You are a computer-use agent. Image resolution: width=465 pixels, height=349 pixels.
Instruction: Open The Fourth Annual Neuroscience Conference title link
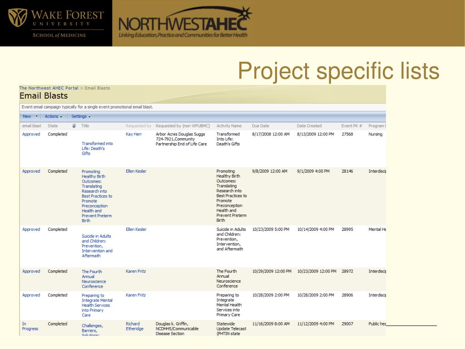(x=94, y=279)
